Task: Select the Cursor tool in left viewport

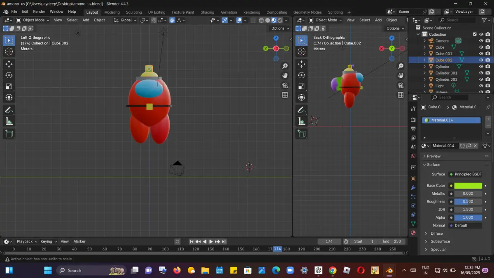Action: (9, 51)
